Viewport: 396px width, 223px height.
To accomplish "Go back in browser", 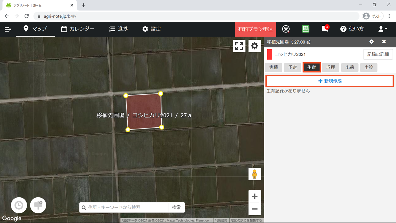I will [x=7, y=16].
